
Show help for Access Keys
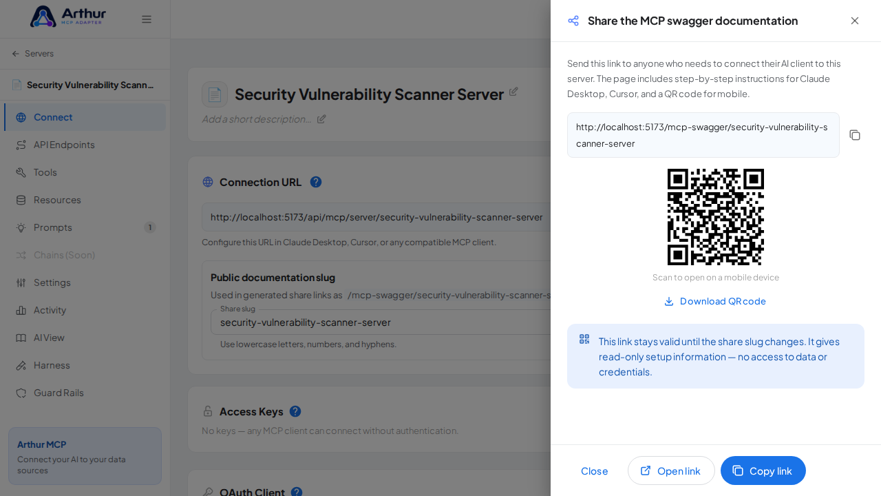(295, 411)
